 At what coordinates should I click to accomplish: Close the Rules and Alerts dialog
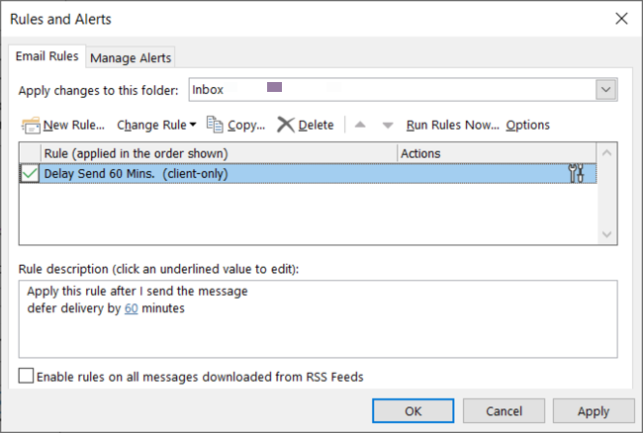coord(620,19)
